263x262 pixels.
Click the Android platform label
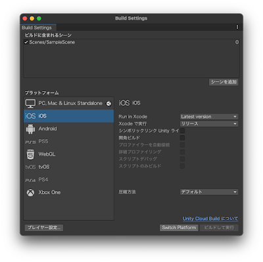47,129
